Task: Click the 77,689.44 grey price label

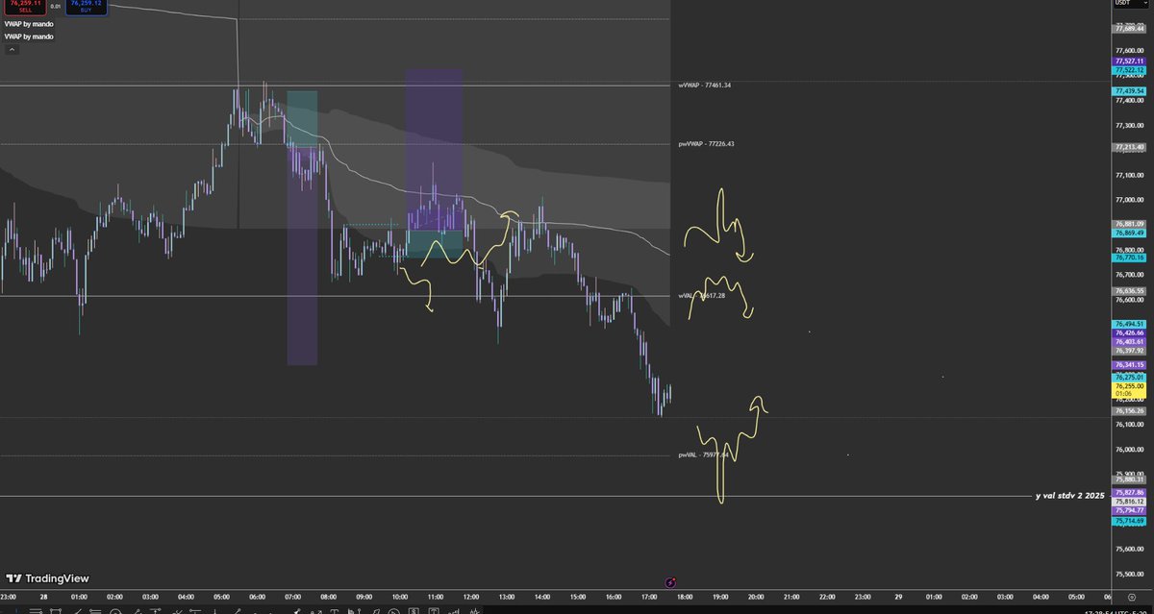Action: pos(1128,28)
